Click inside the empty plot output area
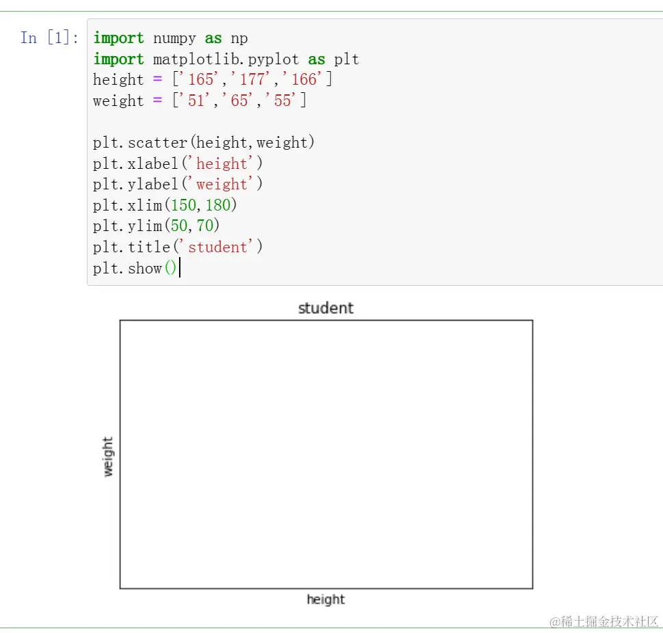Image resolution: width=663 pixels, height=633 pixels. click(x=326, y=454)
